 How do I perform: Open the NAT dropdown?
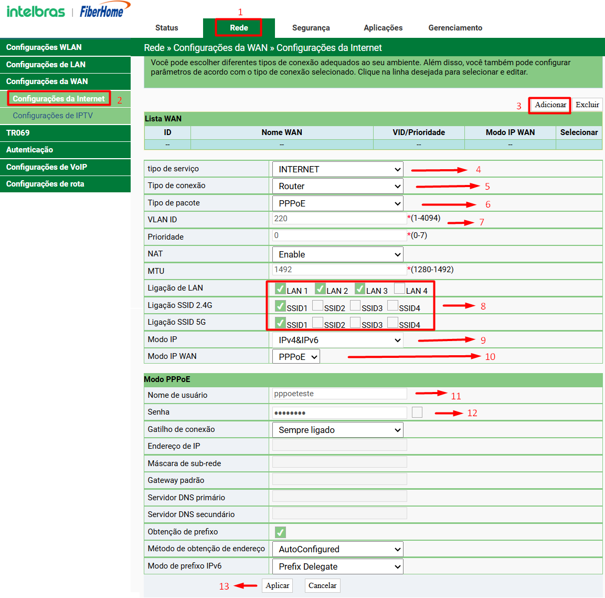coord(337,254)
